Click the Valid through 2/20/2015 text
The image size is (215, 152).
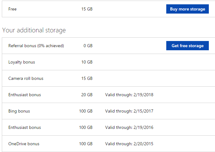(x=129, y=144)
